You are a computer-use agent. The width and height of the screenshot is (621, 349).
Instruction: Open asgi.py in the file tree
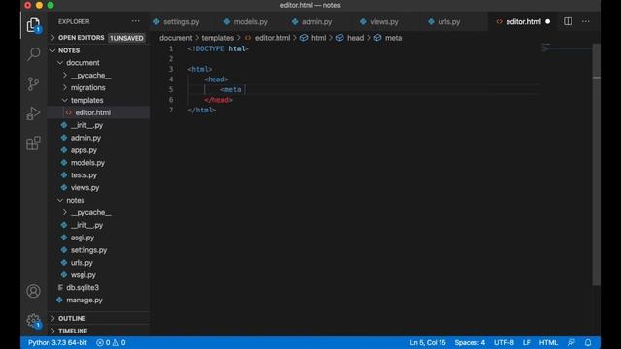tap(99, 238)
